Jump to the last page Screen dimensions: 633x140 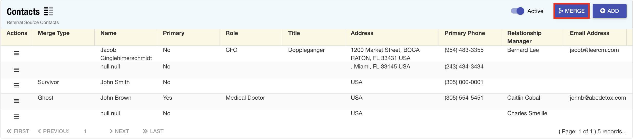click(x=153, y=131)
